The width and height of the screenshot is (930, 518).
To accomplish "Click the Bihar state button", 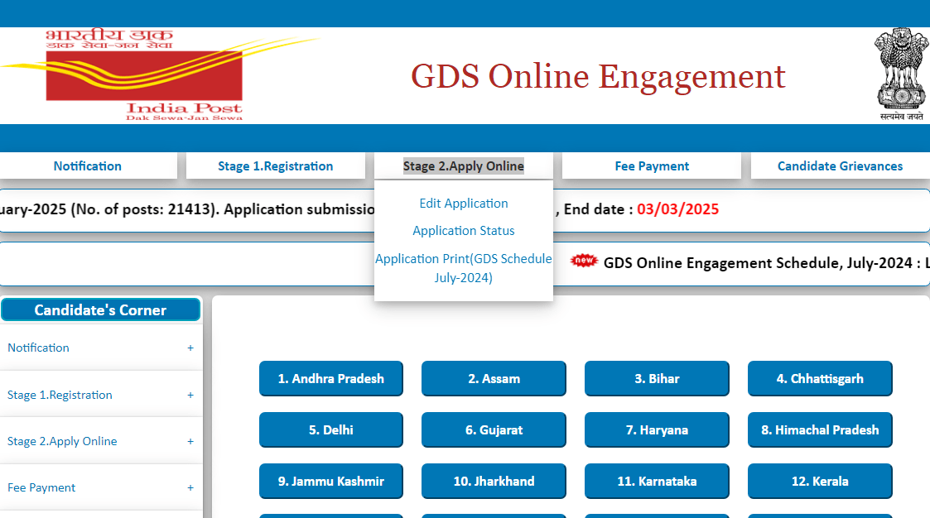I will [657, 379].
